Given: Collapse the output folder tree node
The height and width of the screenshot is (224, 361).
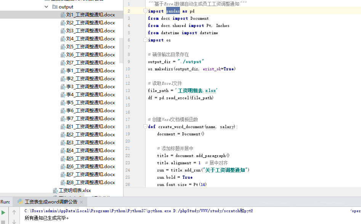Looking at the screenshot, I should pyautogui.click(x=47, y=7).
